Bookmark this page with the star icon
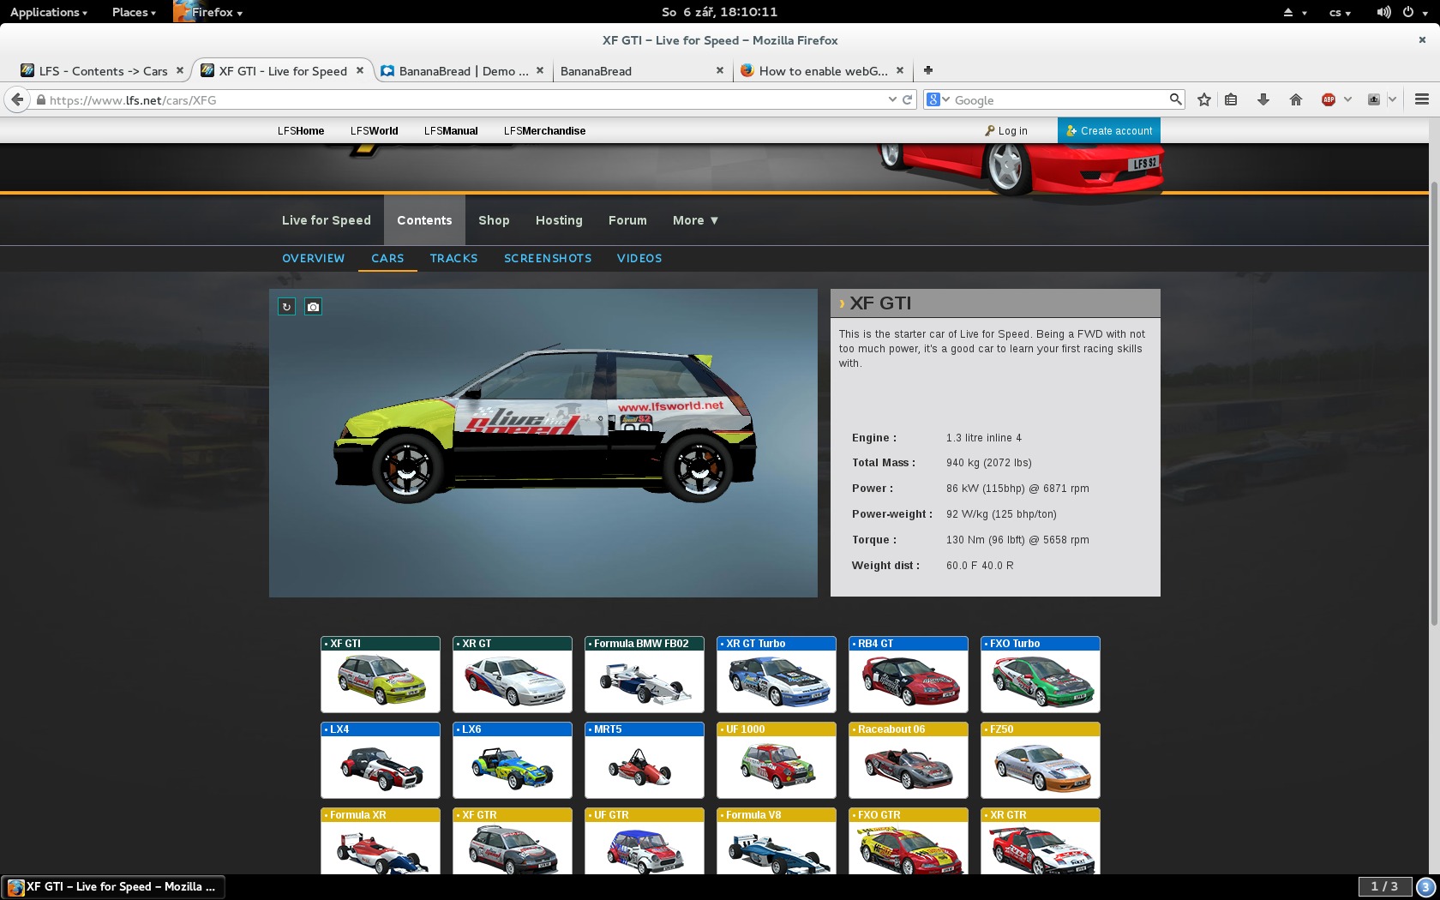The width and height of the screenshot is (1440, 900). pyautogui.click(x=1204, y=100)
